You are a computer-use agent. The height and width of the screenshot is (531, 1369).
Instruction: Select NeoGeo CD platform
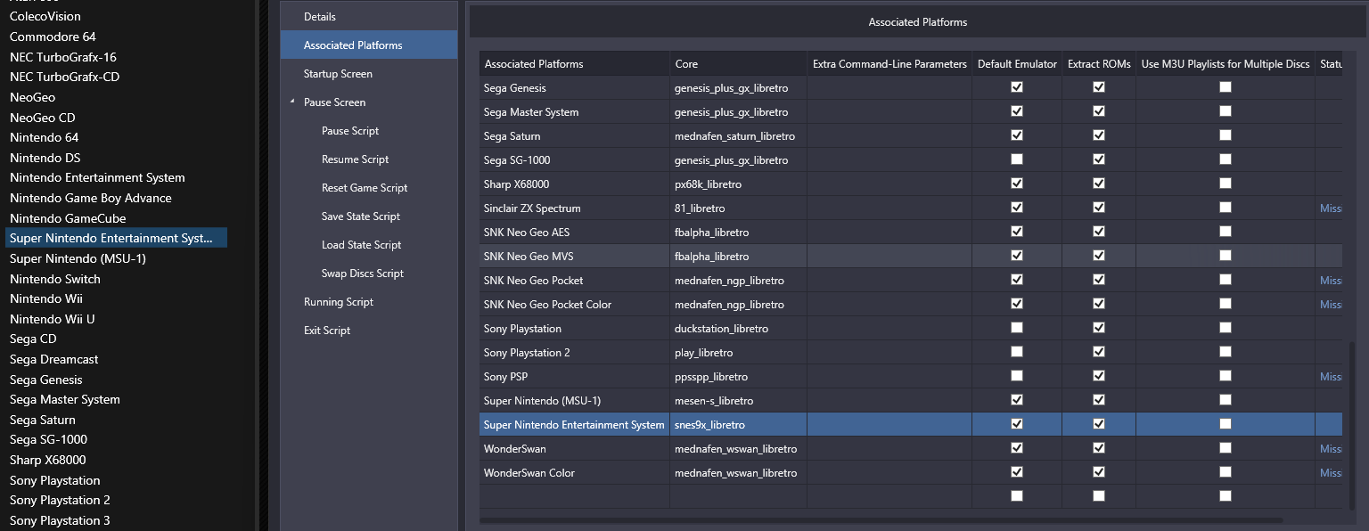coord(43,118)
